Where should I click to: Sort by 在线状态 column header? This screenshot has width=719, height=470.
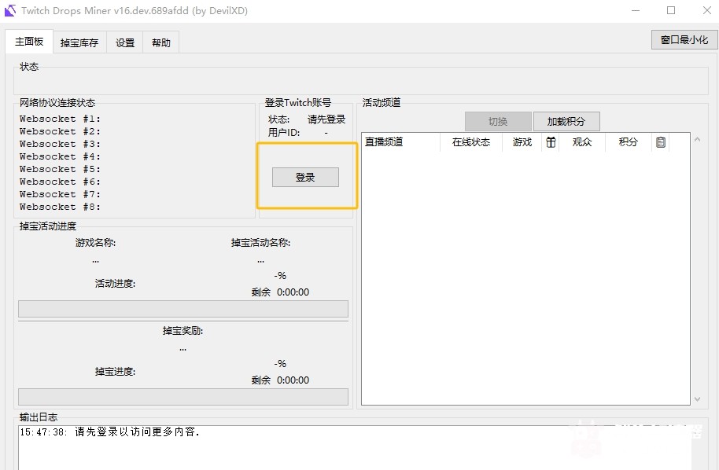pyautogui.click(x=471, y=142)
